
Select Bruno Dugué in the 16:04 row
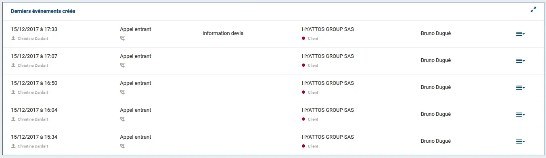(x=435, y=114)
